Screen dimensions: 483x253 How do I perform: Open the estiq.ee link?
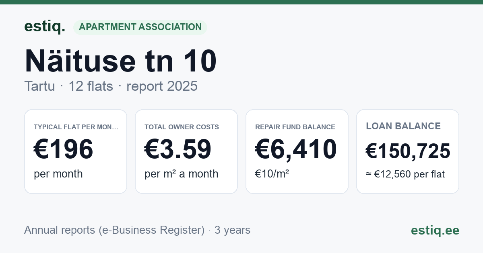pos(435,230)
